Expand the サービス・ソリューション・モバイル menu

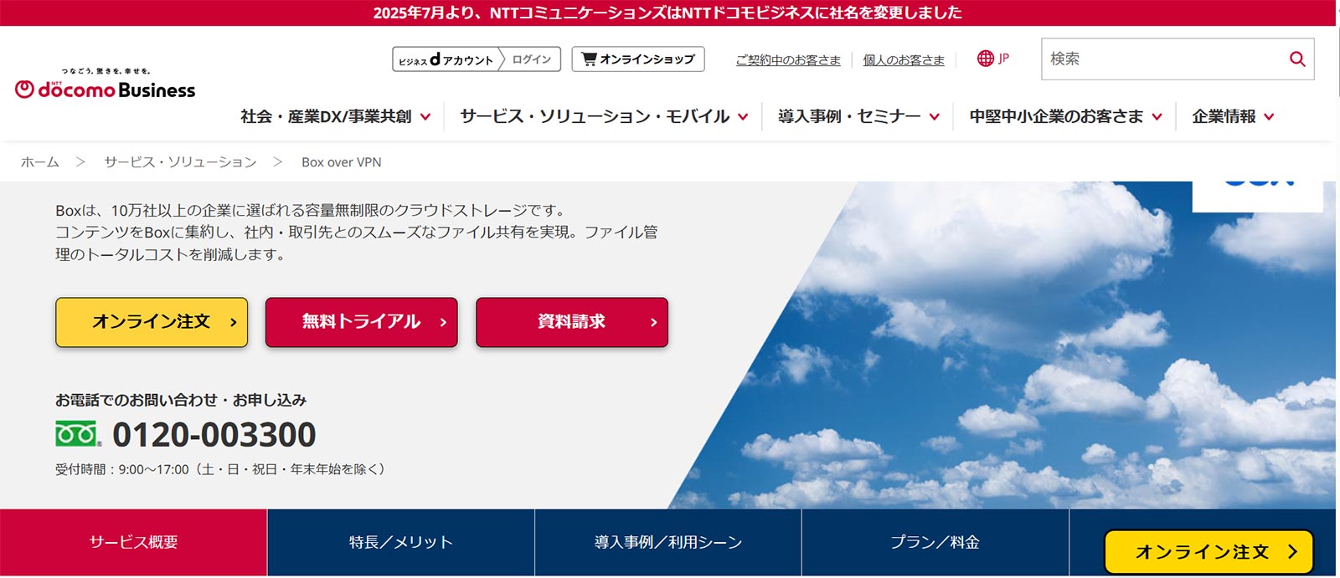click(604, 116)
